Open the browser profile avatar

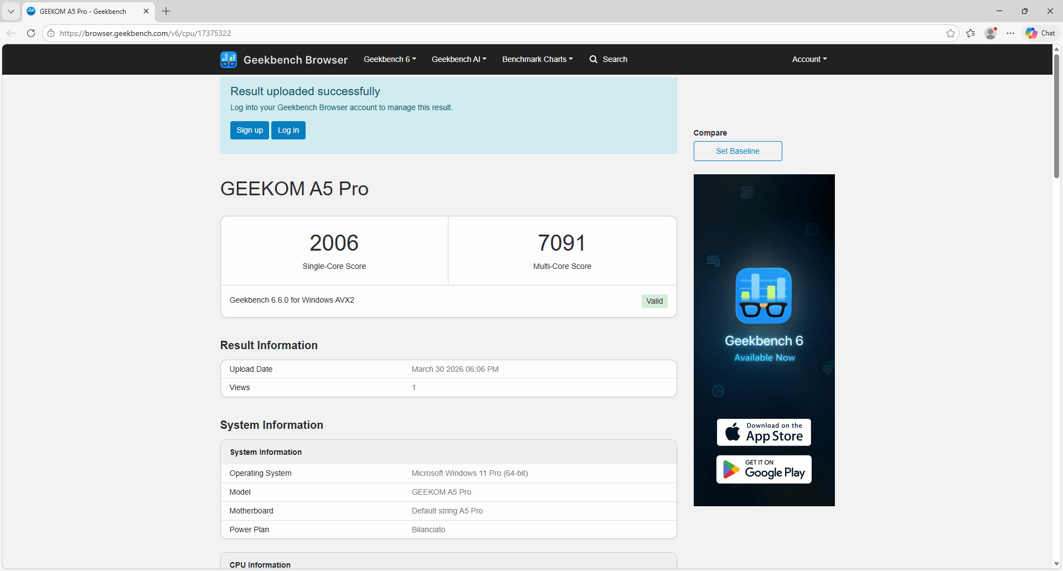[990, 33]
